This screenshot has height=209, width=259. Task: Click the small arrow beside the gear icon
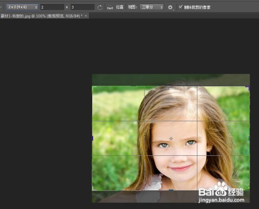coord(174,10)
